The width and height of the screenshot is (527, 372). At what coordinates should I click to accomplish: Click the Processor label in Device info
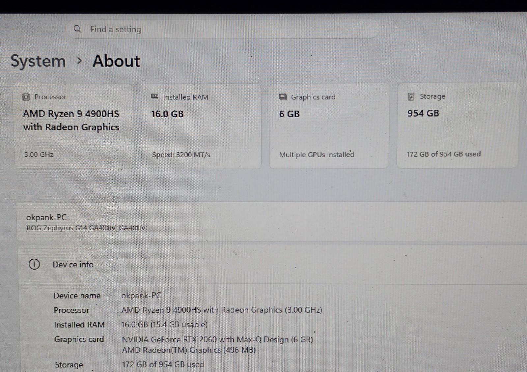tap(71, 310)
